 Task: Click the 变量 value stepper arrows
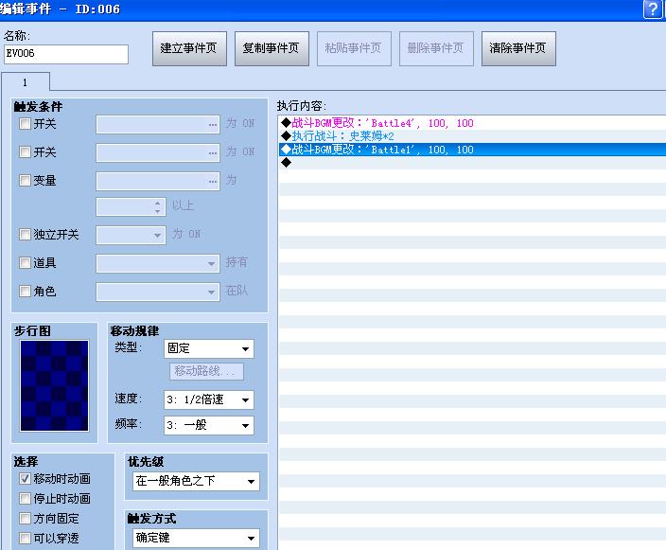point(158,207)
